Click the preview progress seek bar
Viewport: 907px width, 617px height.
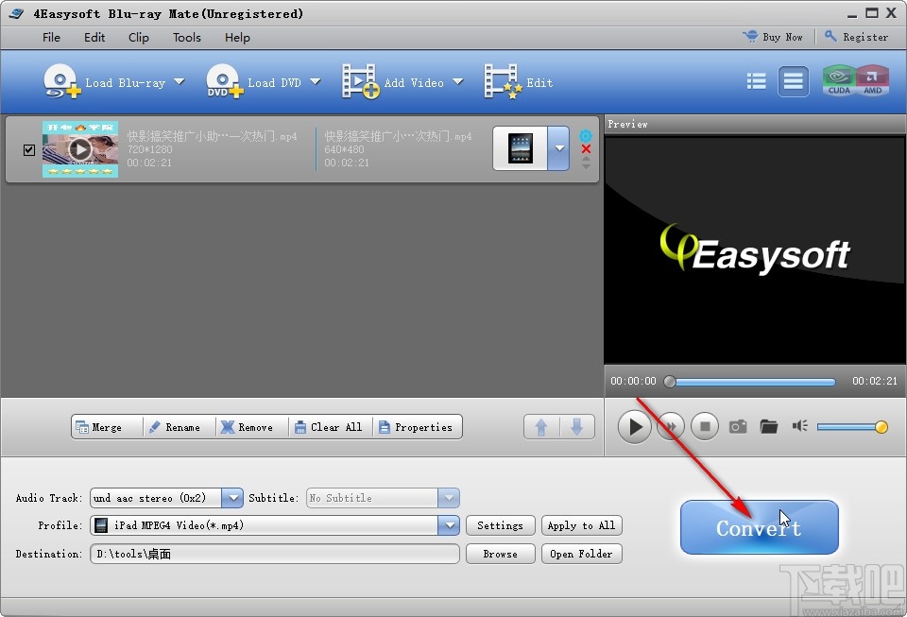pos(753,382)
